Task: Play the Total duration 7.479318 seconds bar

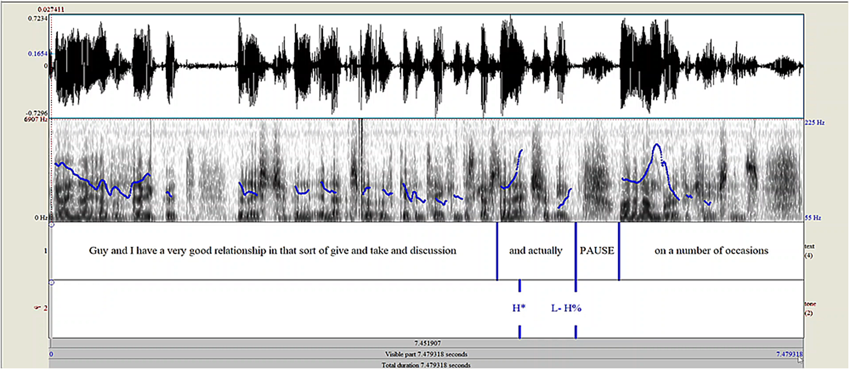Action: pos(425,365)
